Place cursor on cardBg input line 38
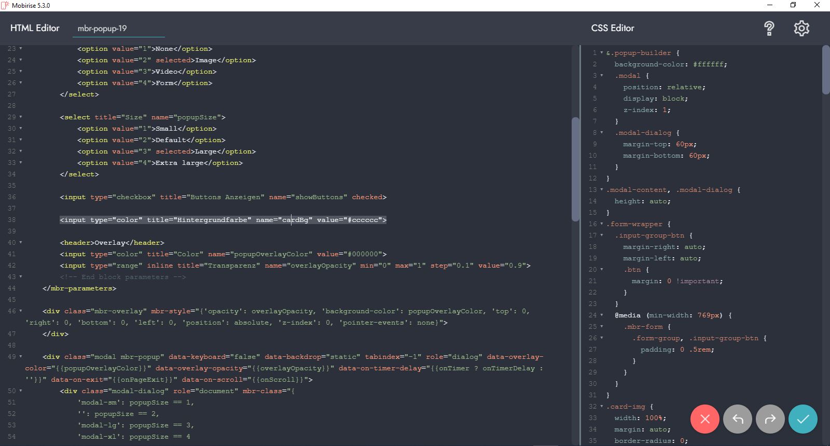The width and height of the screenshot is (830, 446). coord(223,220)
